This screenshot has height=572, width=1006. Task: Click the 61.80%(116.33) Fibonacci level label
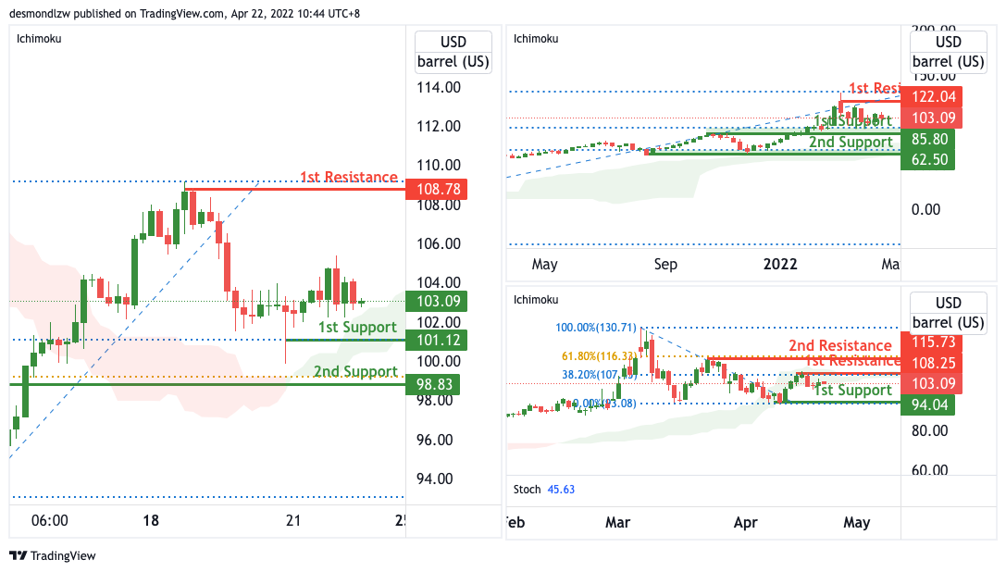pos(599,356)
